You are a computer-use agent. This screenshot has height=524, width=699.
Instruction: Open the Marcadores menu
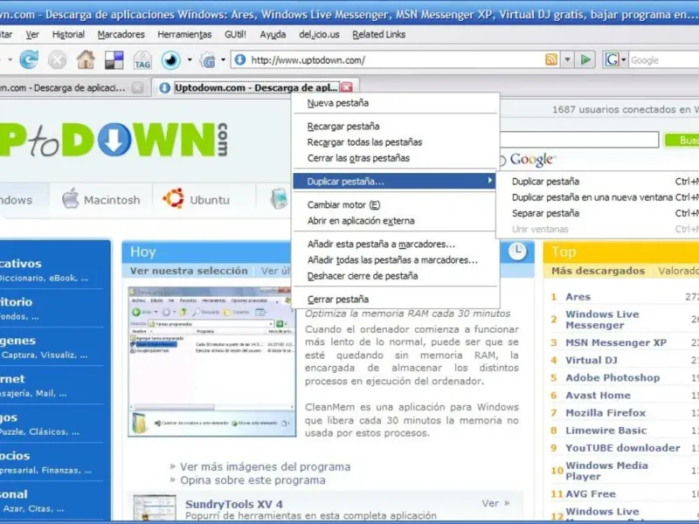(x=121, y=34)
